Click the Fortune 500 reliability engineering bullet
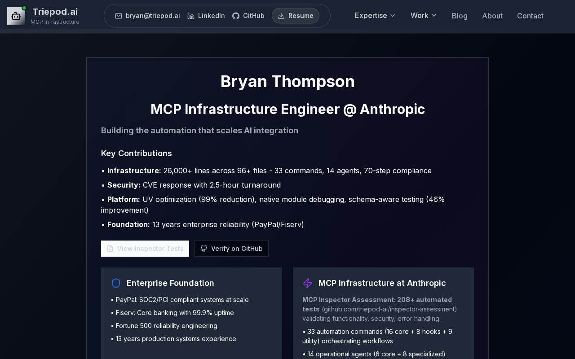This screenshot has width=575, height=359. click(x=164, y=326)
